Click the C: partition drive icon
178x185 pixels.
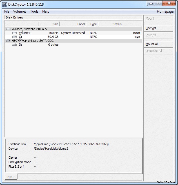click(14, 37)
